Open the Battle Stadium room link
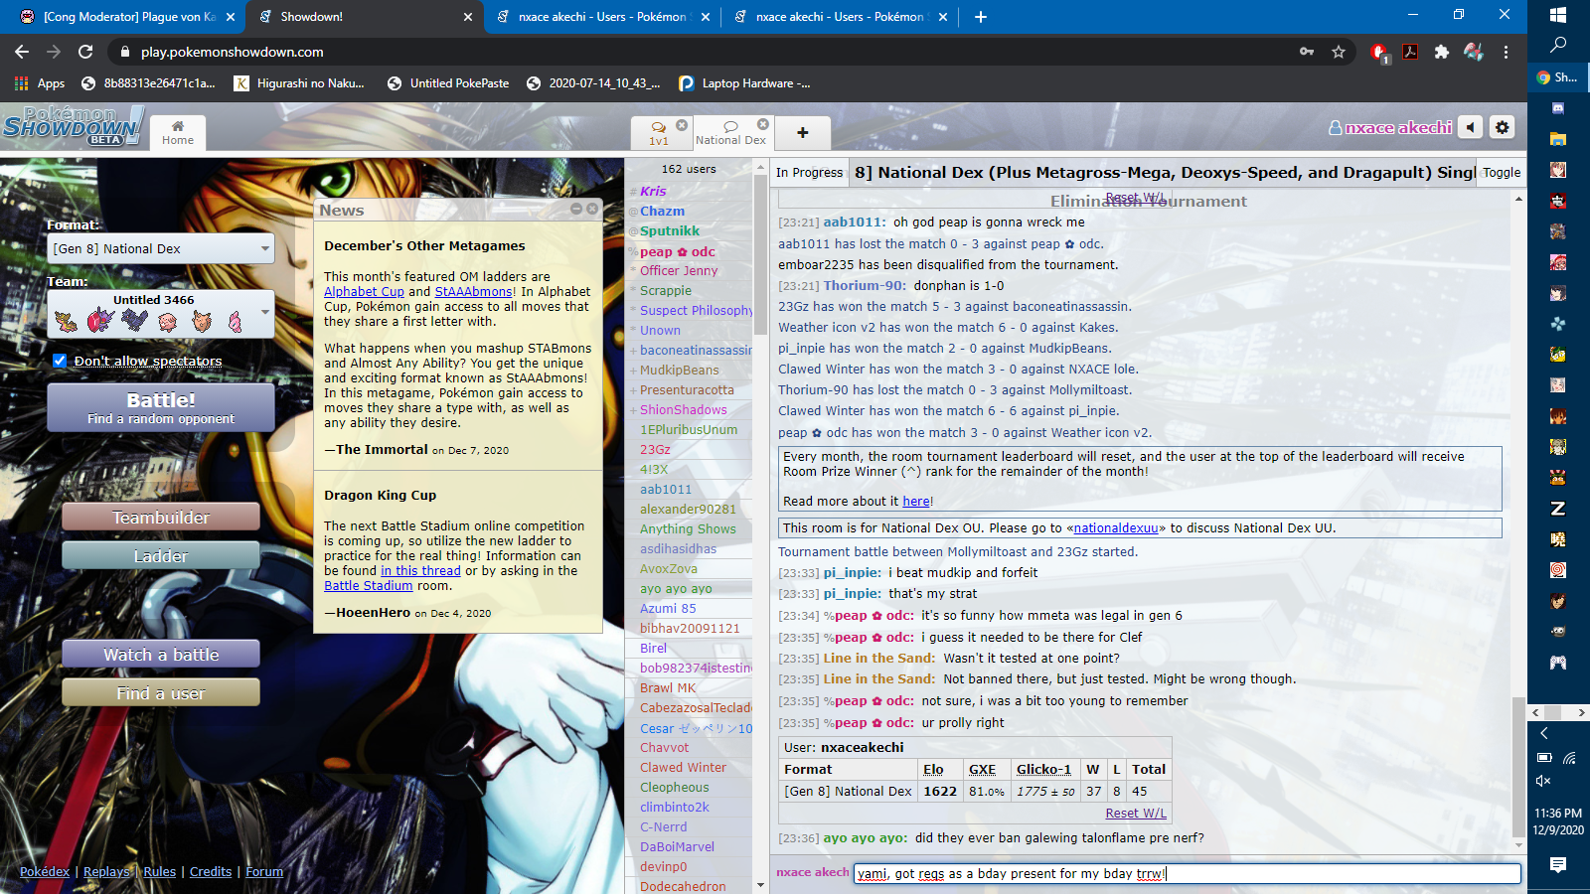The image size is (1590, 894). pyautogui.click(x=368, y=586)
